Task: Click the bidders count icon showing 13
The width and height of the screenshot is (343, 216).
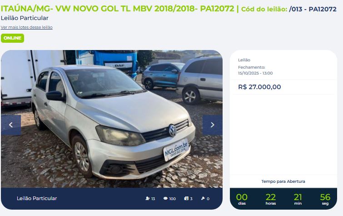Action: pos(148,198)
